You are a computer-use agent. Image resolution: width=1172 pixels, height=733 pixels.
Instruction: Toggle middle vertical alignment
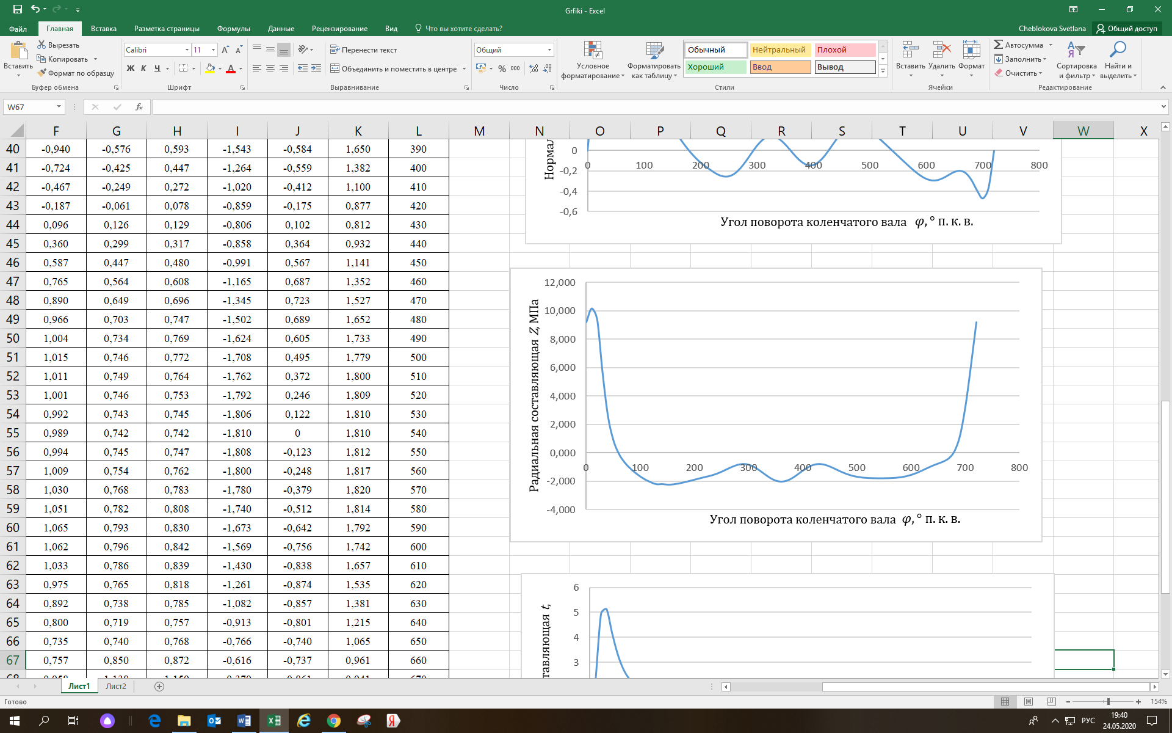click(270, 49)
